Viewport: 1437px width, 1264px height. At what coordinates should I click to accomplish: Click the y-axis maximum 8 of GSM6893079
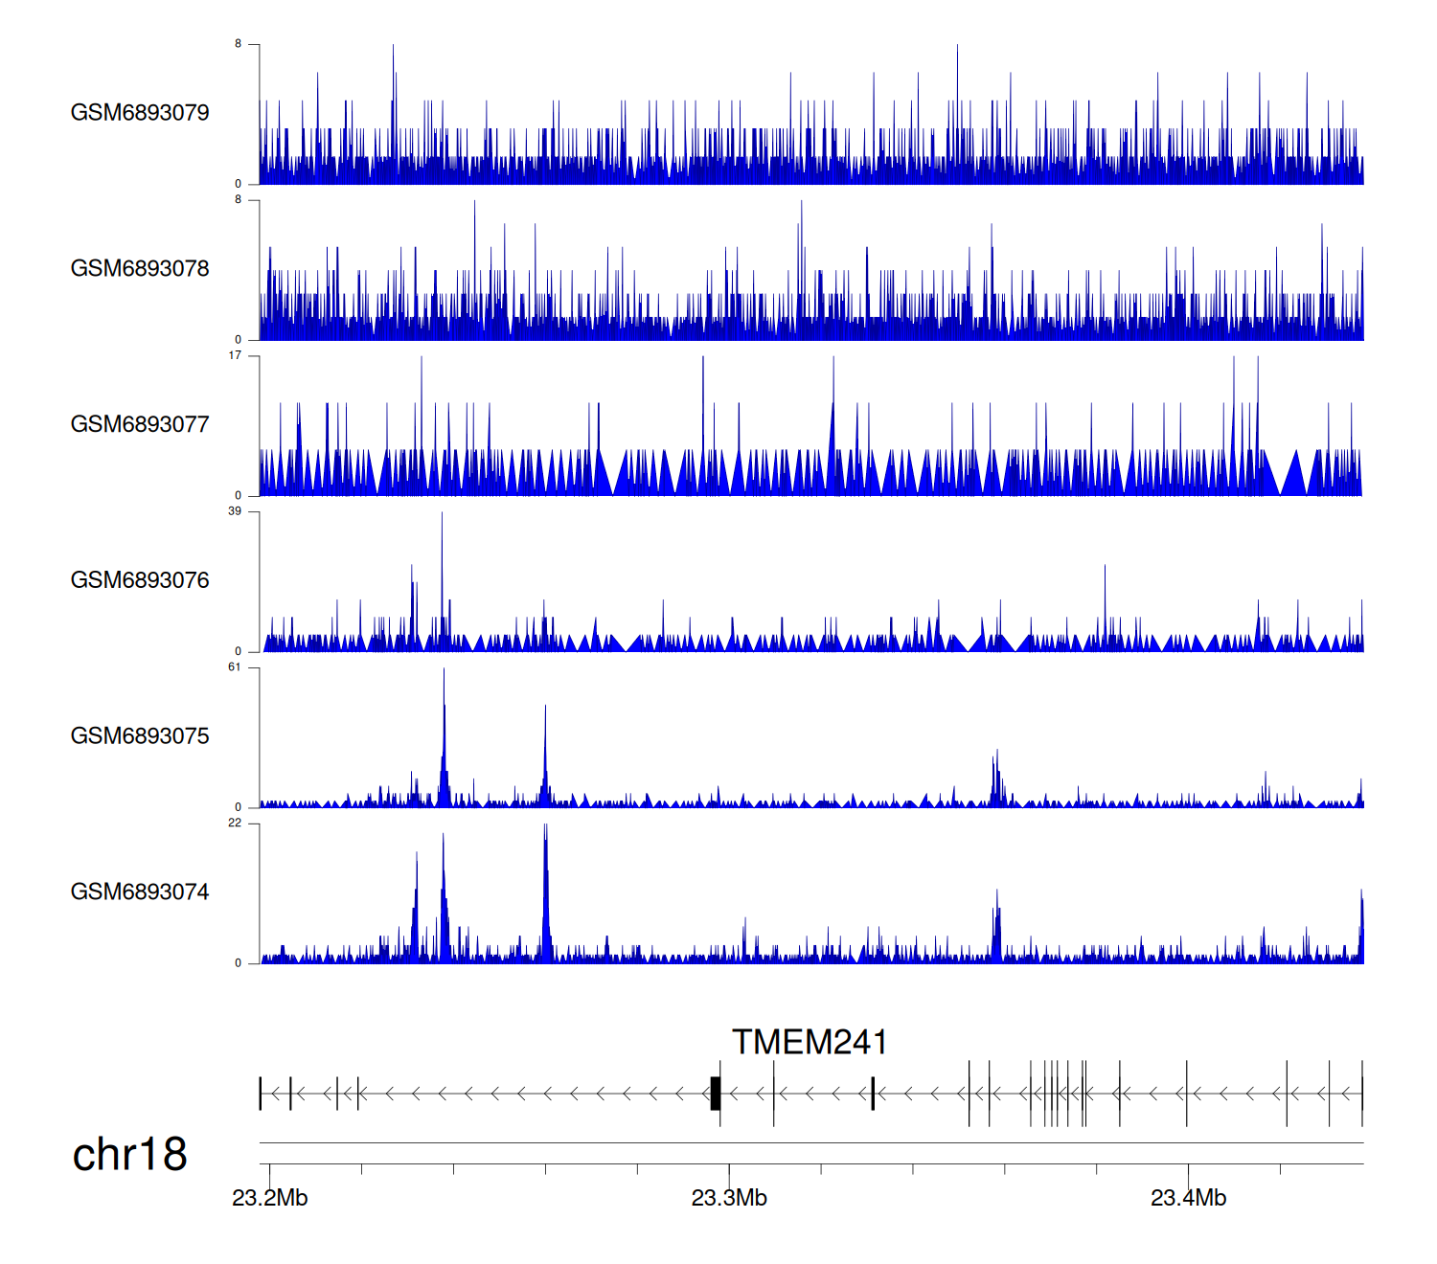(239, 44)
